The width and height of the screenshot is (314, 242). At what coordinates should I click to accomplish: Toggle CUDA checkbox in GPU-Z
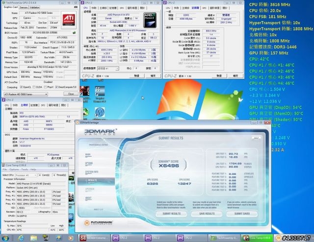[x=34, y=87]
